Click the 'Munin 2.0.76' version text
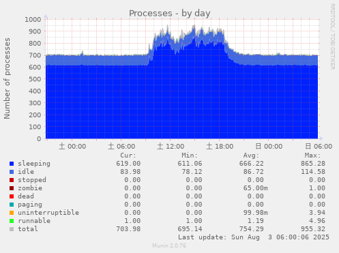 169,245
